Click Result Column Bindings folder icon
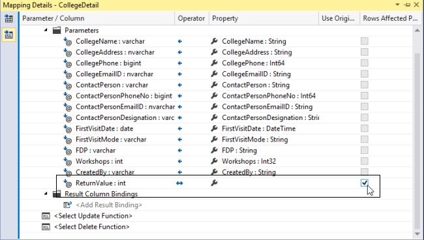 coord(57,194)
